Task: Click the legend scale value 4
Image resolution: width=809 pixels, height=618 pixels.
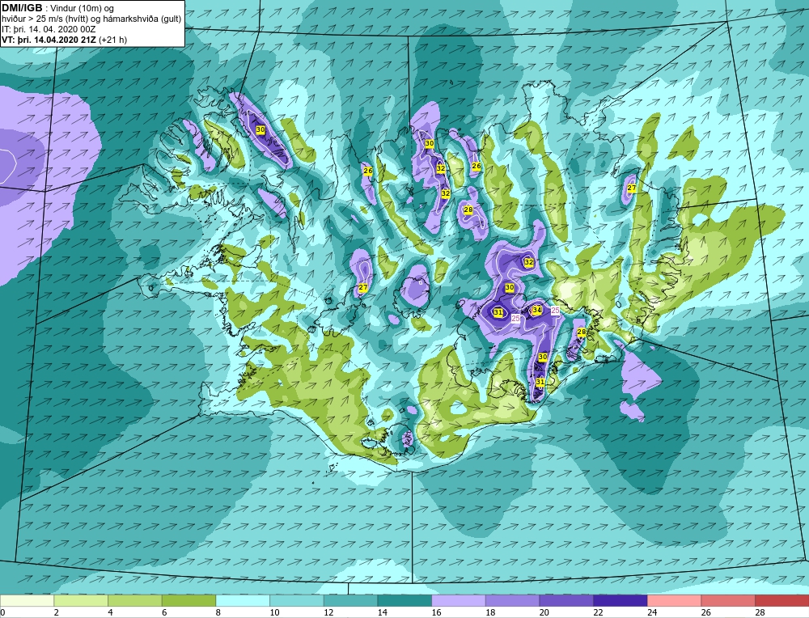Action: [x=110, y=612]
